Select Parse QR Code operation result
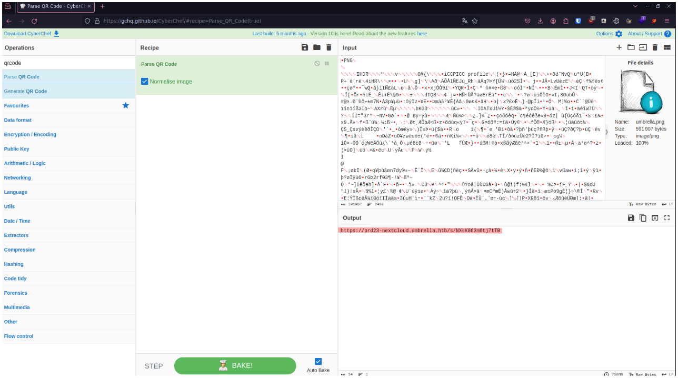Screen dimensions: 678x378 pos(68,77)
